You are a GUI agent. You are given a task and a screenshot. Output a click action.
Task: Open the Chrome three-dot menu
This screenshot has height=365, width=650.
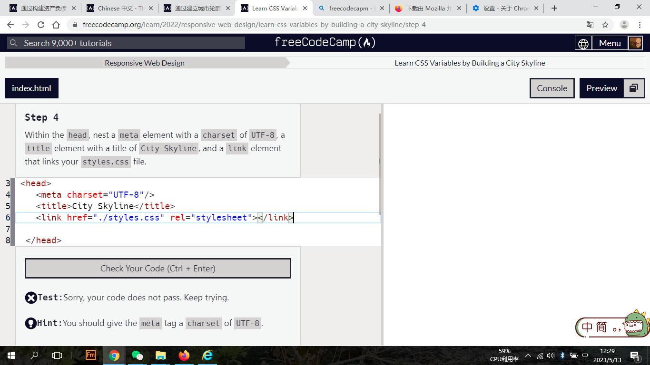click(640, 25)
